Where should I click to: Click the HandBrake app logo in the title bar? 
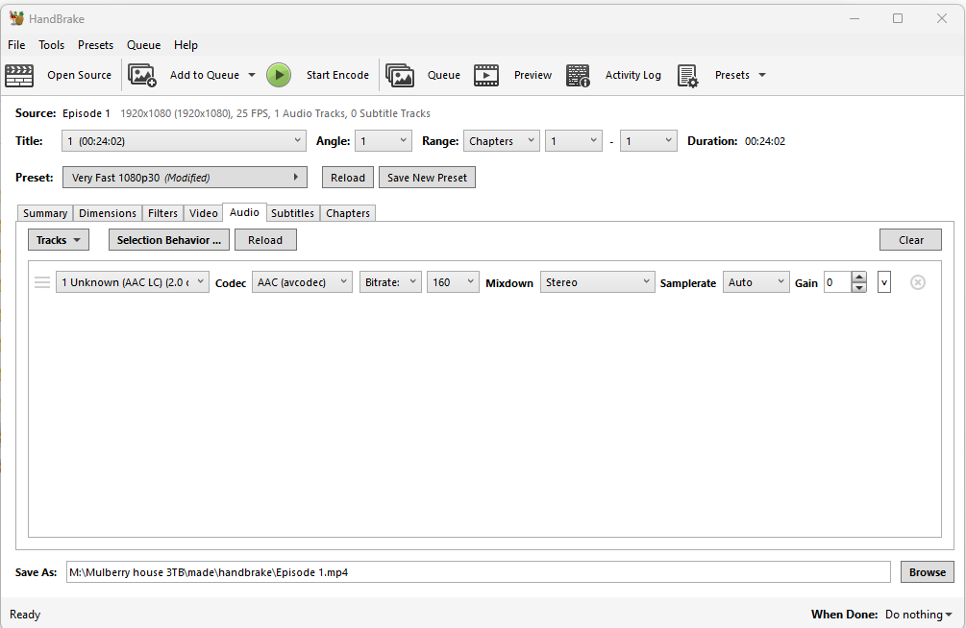point(16,18)
